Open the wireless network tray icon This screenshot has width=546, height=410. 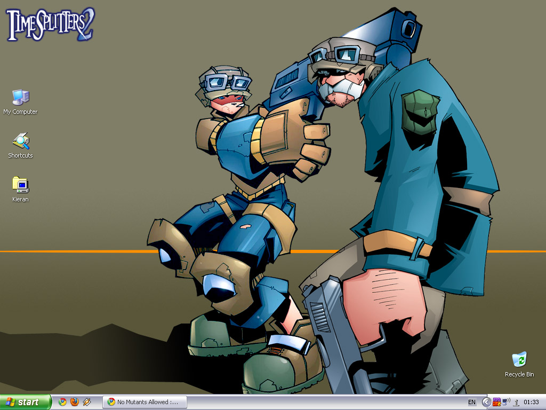(x=506, y=402)
